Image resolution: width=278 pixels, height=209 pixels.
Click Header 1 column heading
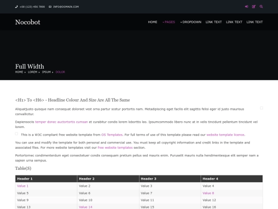(46, 179)
